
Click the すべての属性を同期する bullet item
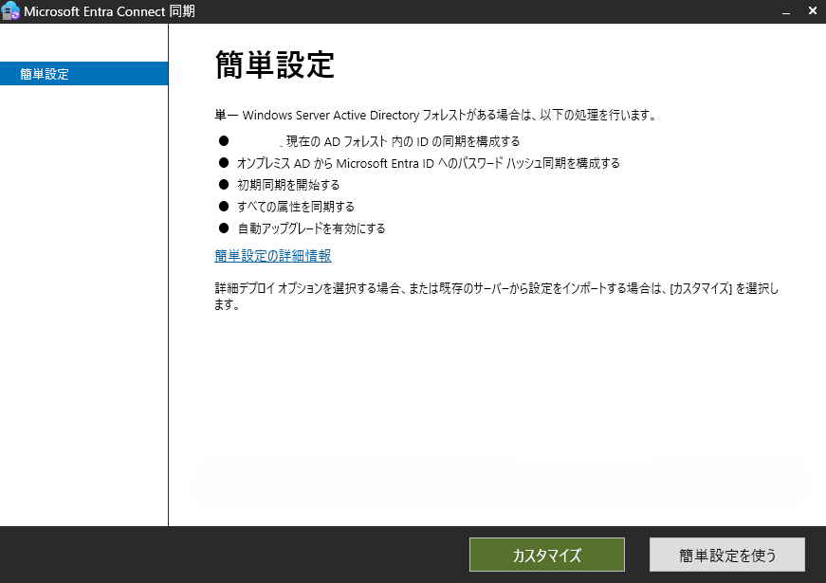tap(299, 206)
